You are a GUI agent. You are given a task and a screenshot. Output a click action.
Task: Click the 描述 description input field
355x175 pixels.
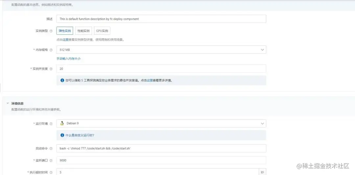tap(161, 19)
